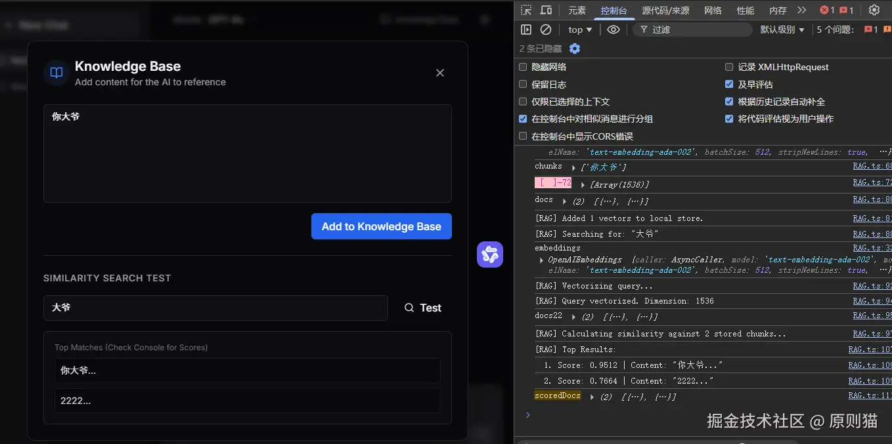Image resolution: width=892 pixels, height=444 pixels.
Task: Switch to the Console (控制台) tab
Action: (614, 10)
